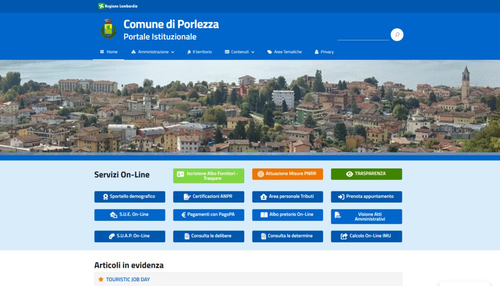Image resolution: width=500 pixels, height=286 pixels.
Task: Click the Home grid icon
Action: pyautogui.click(x=102, y=52)
